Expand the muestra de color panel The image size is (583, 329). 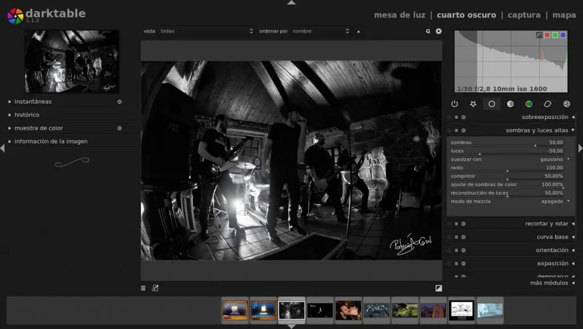10,128
